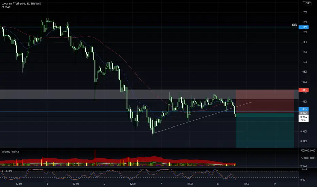Select the green profit target zone
Viewport: 317px width, 187px height.
(x=265, y=130)
